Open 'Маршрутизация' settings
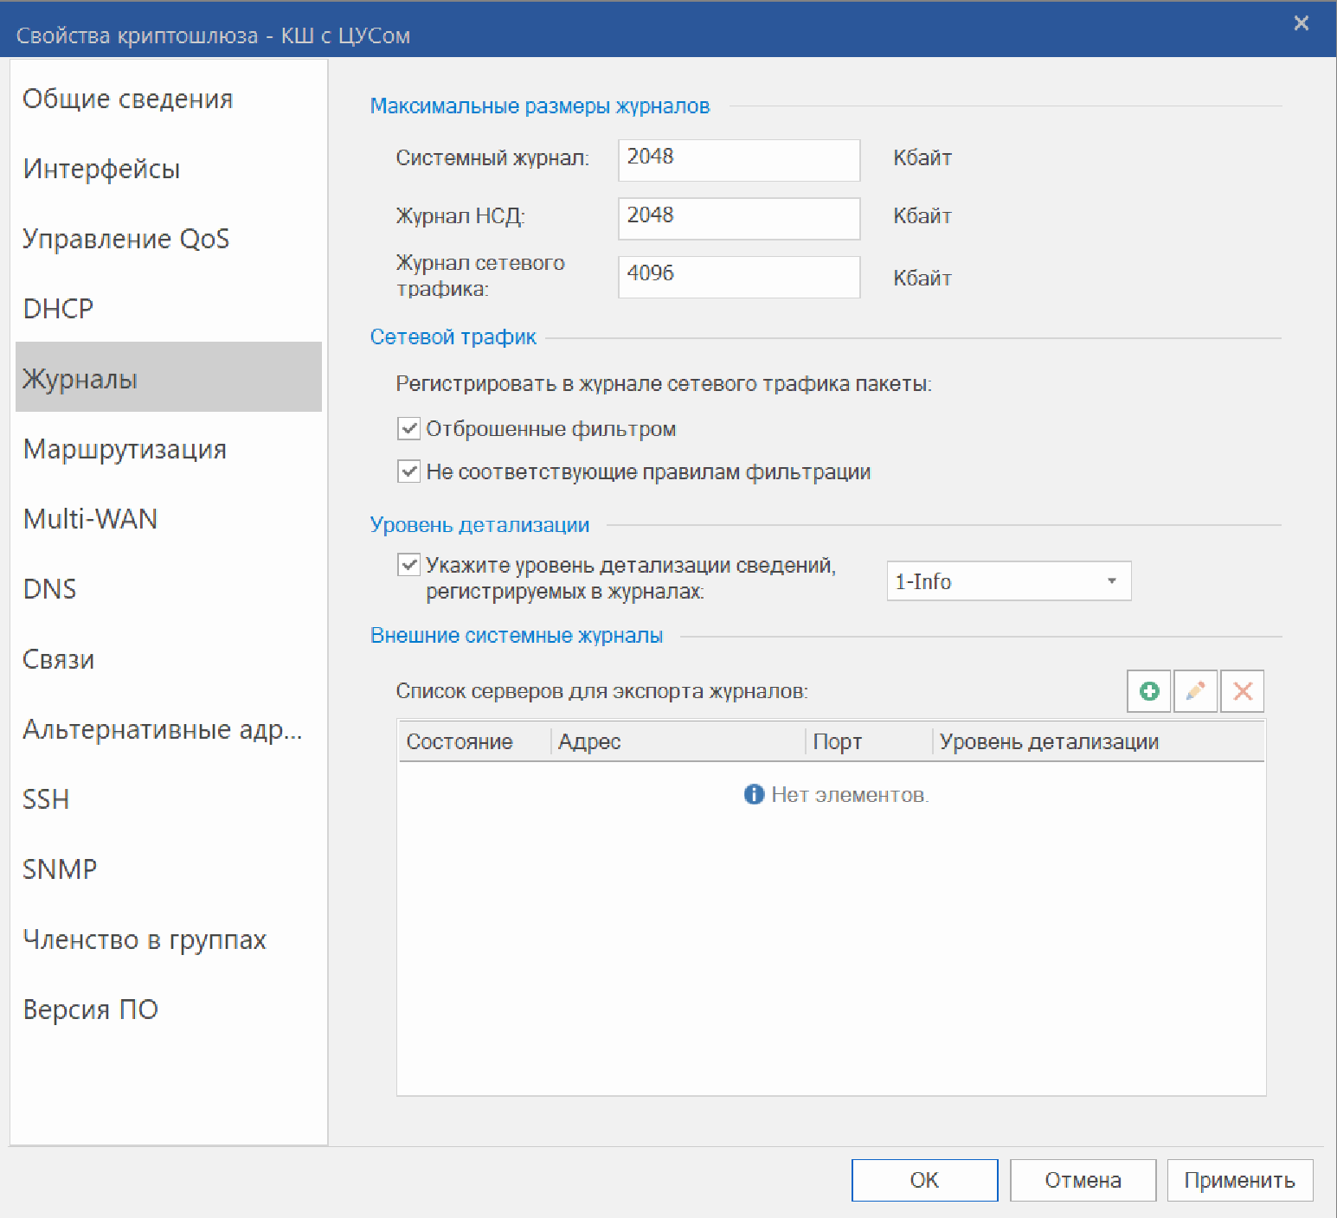 125,449
